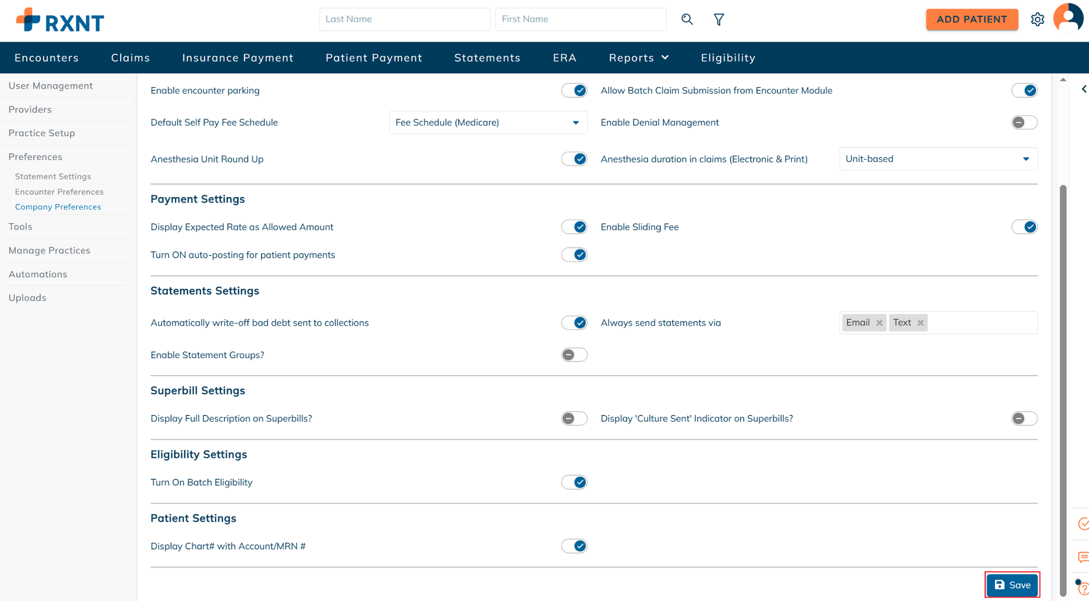Screen dimensions: 1089x601
Task: Remove the Text tag from statements delivery
Action: coord(920,323)
